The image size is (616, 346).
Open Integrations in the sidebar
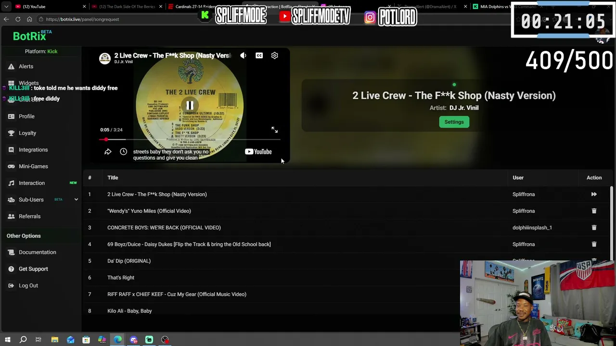[33, 150]
